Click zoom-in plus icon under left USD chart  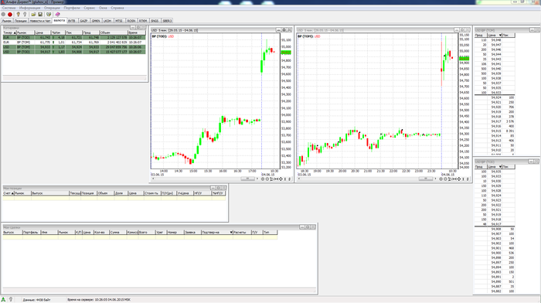click(x=263, y=179)
